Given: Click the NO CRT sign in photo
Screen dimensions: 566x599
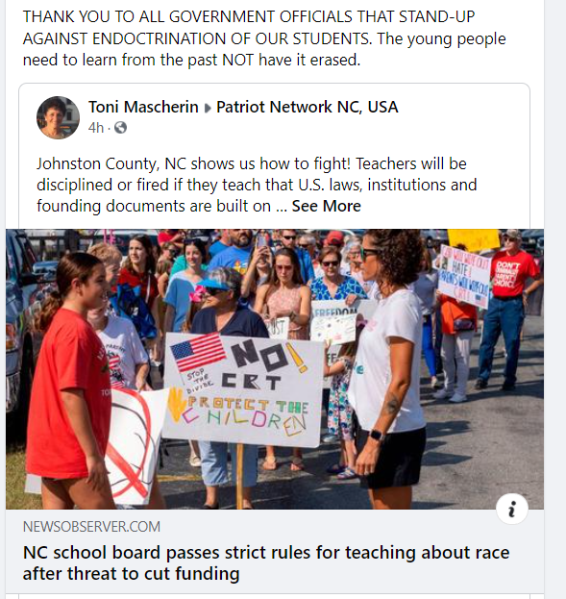Looking at the screenshot, I should point(242,388).
